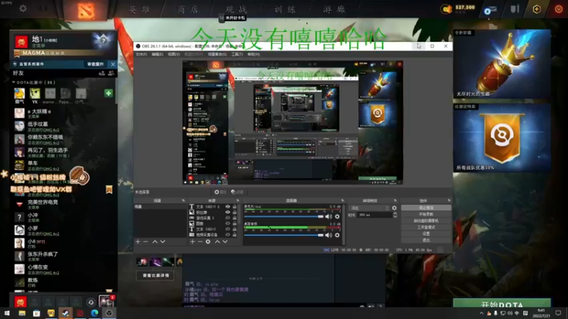Viewport: 568px width, 319px height.
Task: Open desktop audio settings gear in OBS mixer
Action: (x=337, y=235)
